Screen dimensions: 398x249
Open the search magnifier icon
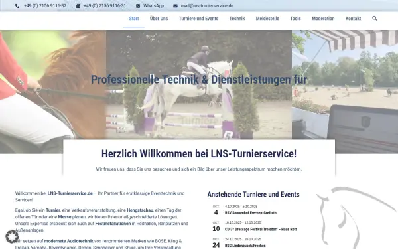374,18
